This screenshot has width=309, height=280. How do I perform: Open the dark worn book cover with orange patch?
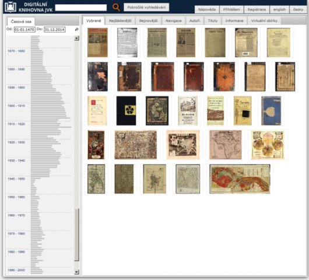(x=97, y=76)
